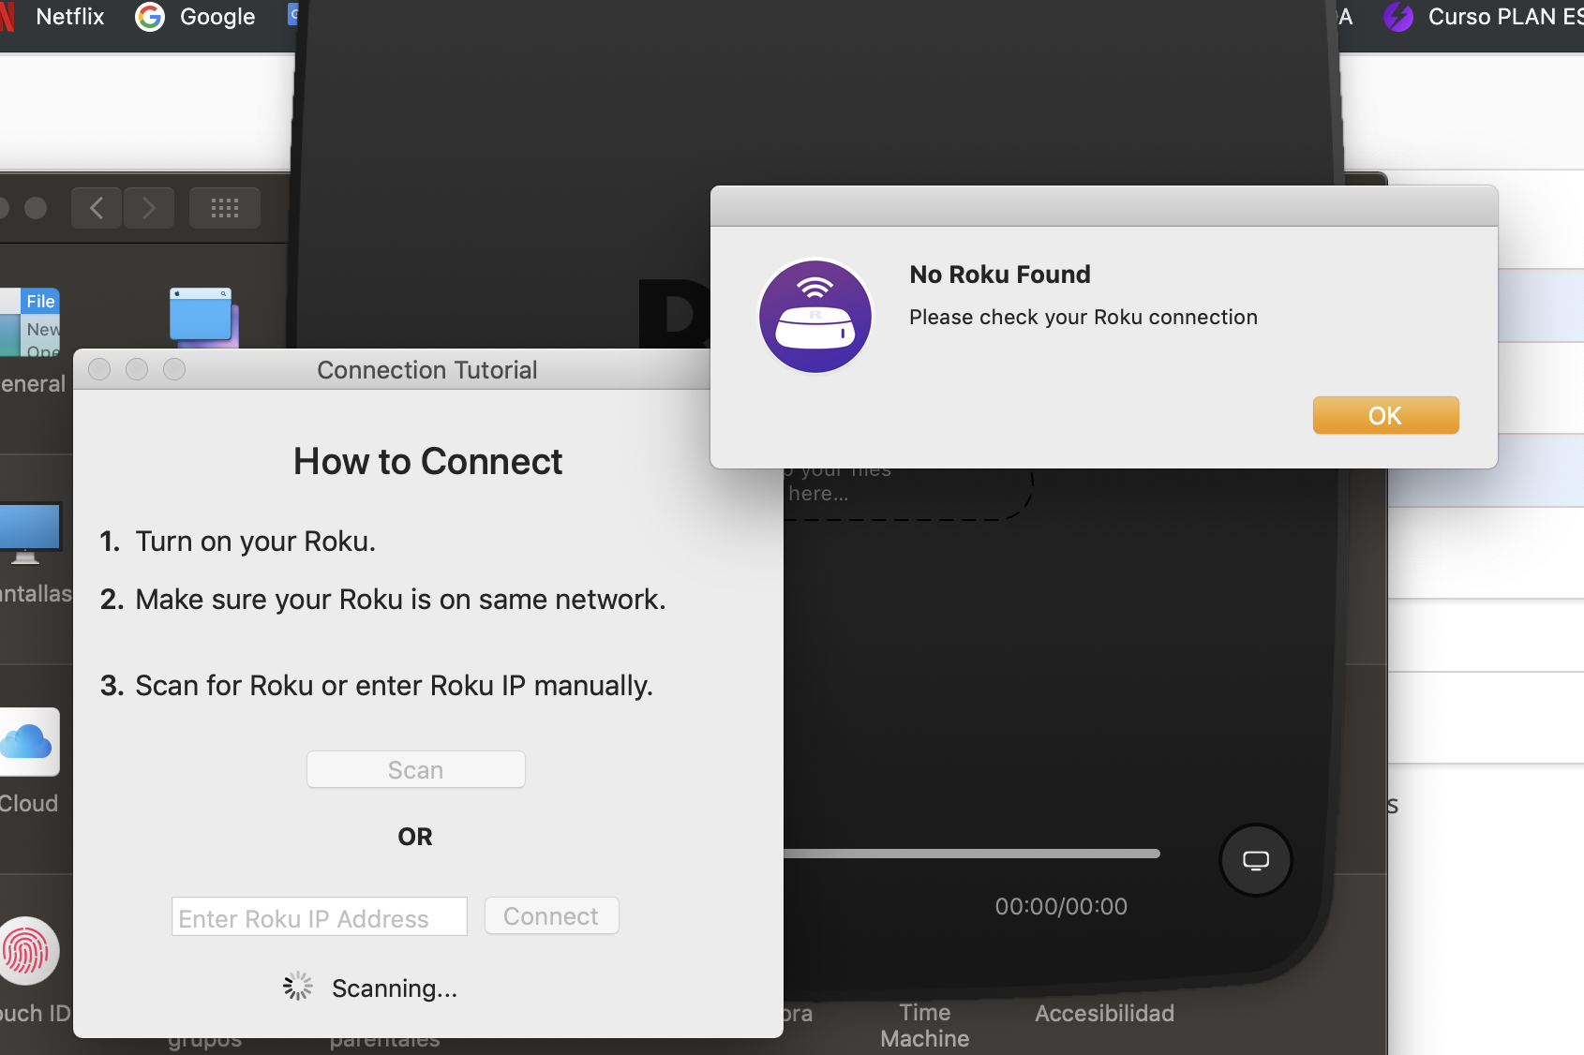Close the Connection Tutorial window
1584x1055 pixels.
point(99,369)
